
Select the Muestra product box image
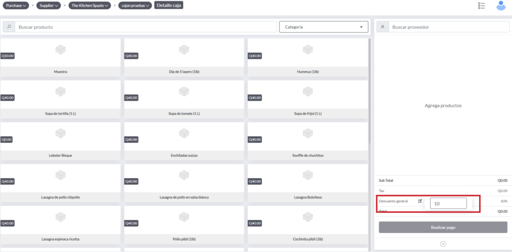[x=60, y=49]
